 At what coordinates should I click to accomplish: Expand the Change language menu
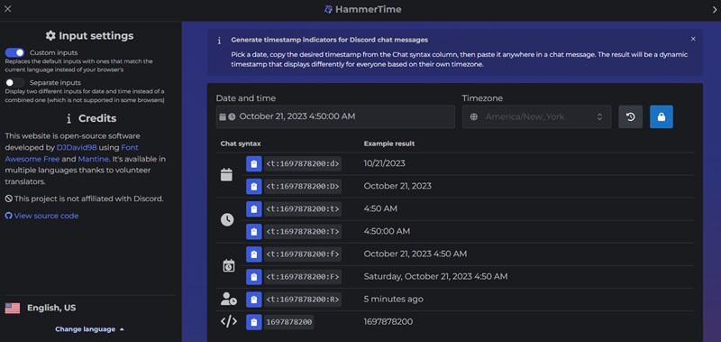tap(89, 329)
